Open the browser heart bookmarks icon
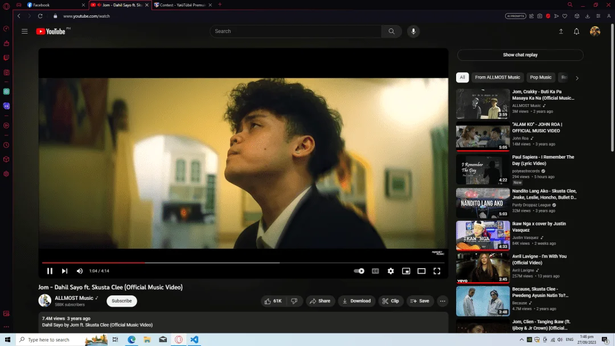The width and height of the screenshot is (615, 346). point(565,16)
